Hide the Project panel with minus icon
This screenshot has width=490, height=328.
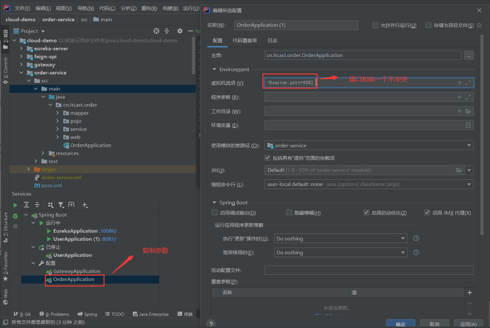tap(190, 31)
